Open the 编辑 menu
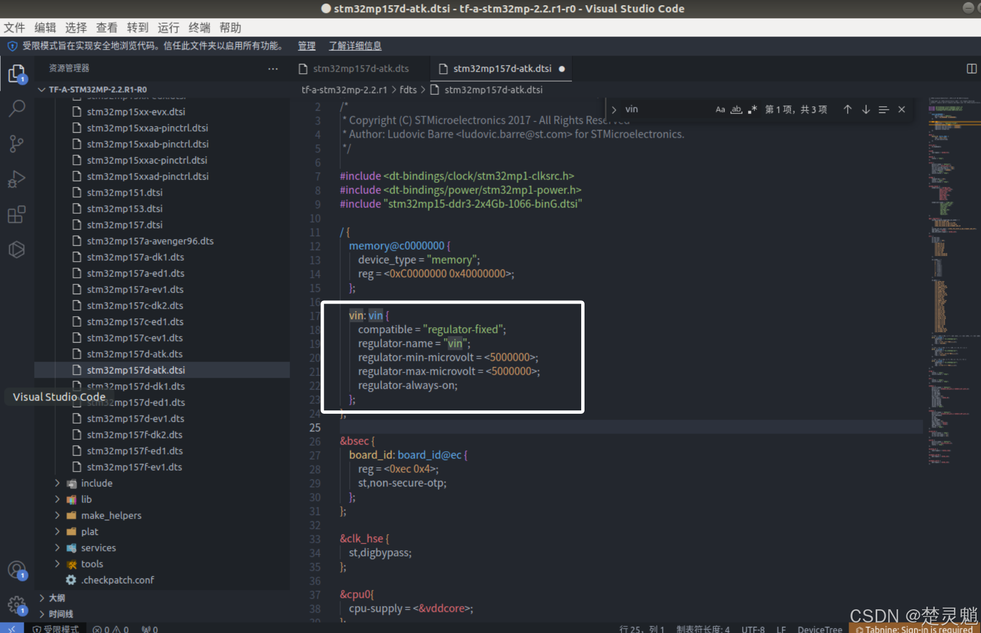This screenshot has height=633, width=981. [x=45, y=28]
